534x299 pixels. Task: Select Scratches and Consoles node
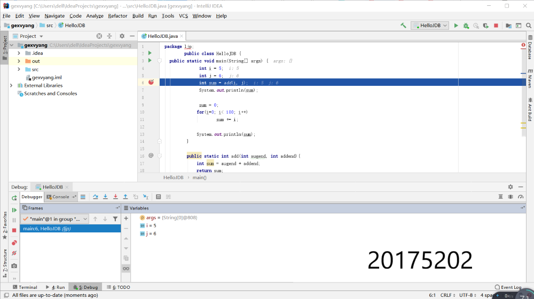[50, 93]
